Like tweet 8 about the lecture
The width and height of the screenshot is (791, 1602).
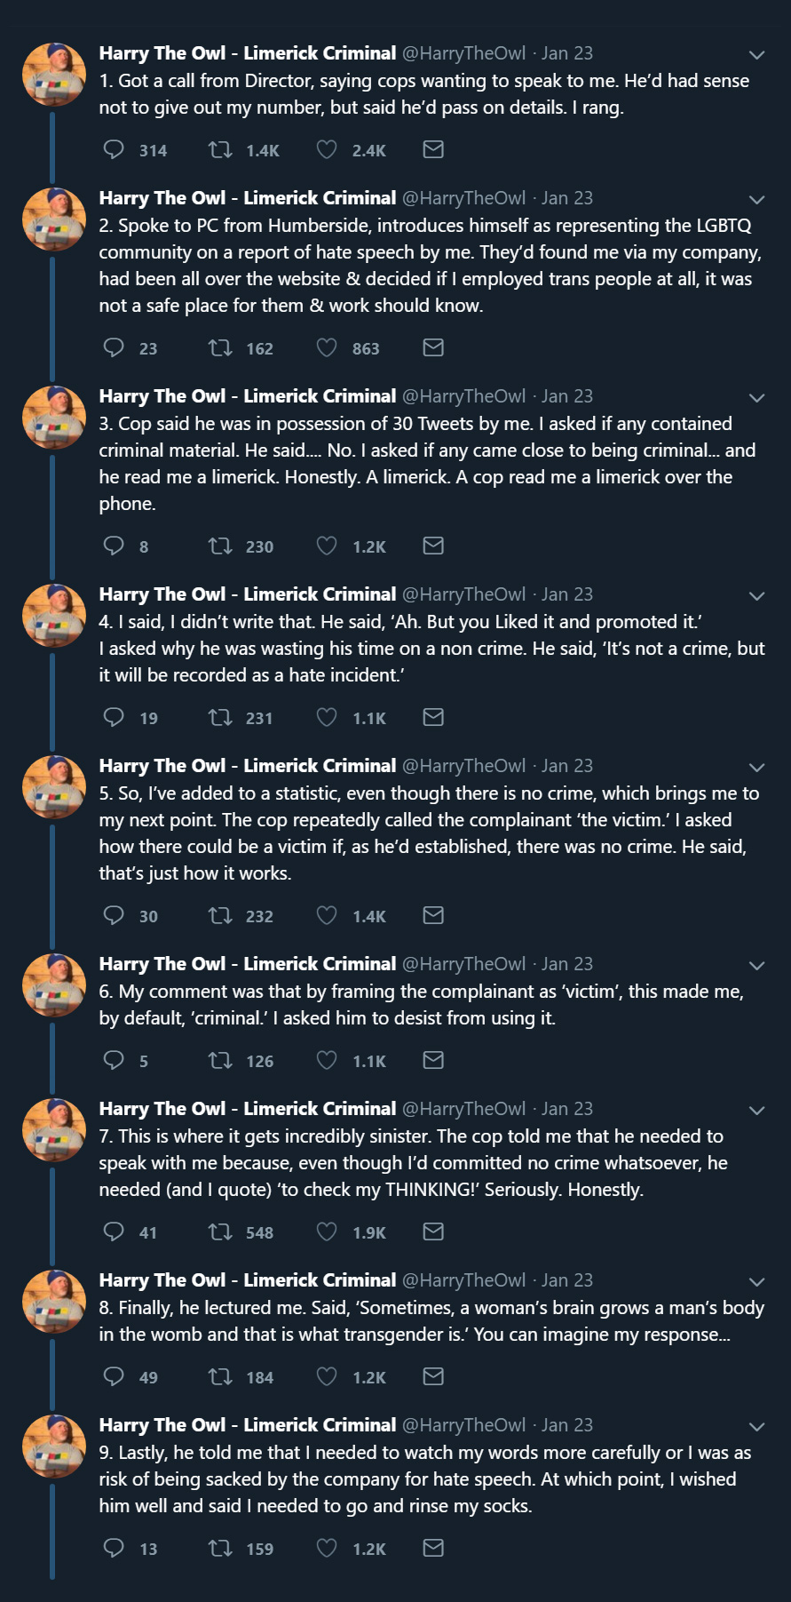point(327,1376)
